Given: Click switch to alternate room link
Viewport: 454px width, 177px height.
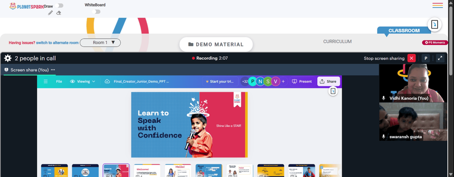Looking at the screenshot, I should (57, 43).
